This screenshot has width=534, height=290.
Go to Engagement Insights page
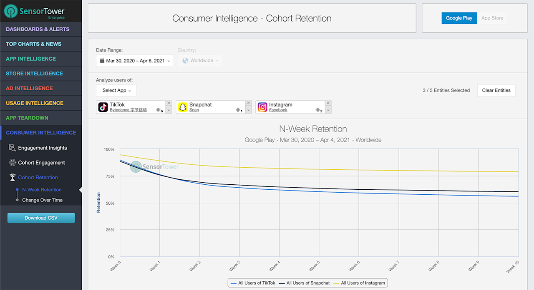pyautogui.click(x=43, y=148)
